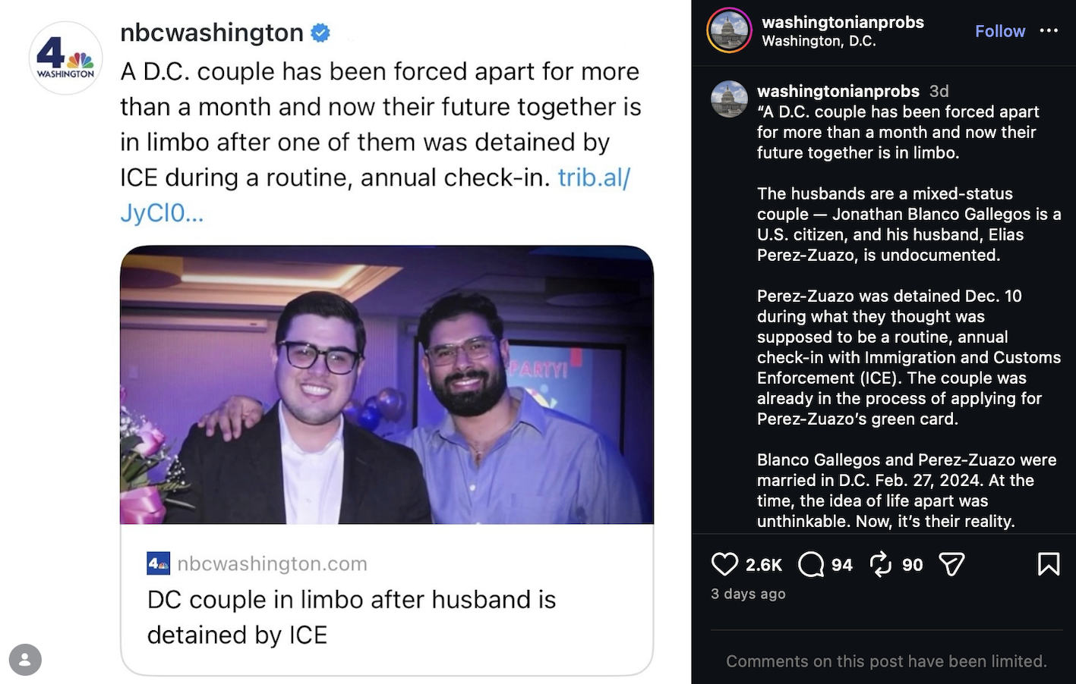Image resolution: width=1076 pixels, height=684 pixels.
Task: Open the Washington, D.C. location link
Action: [819, 41]
